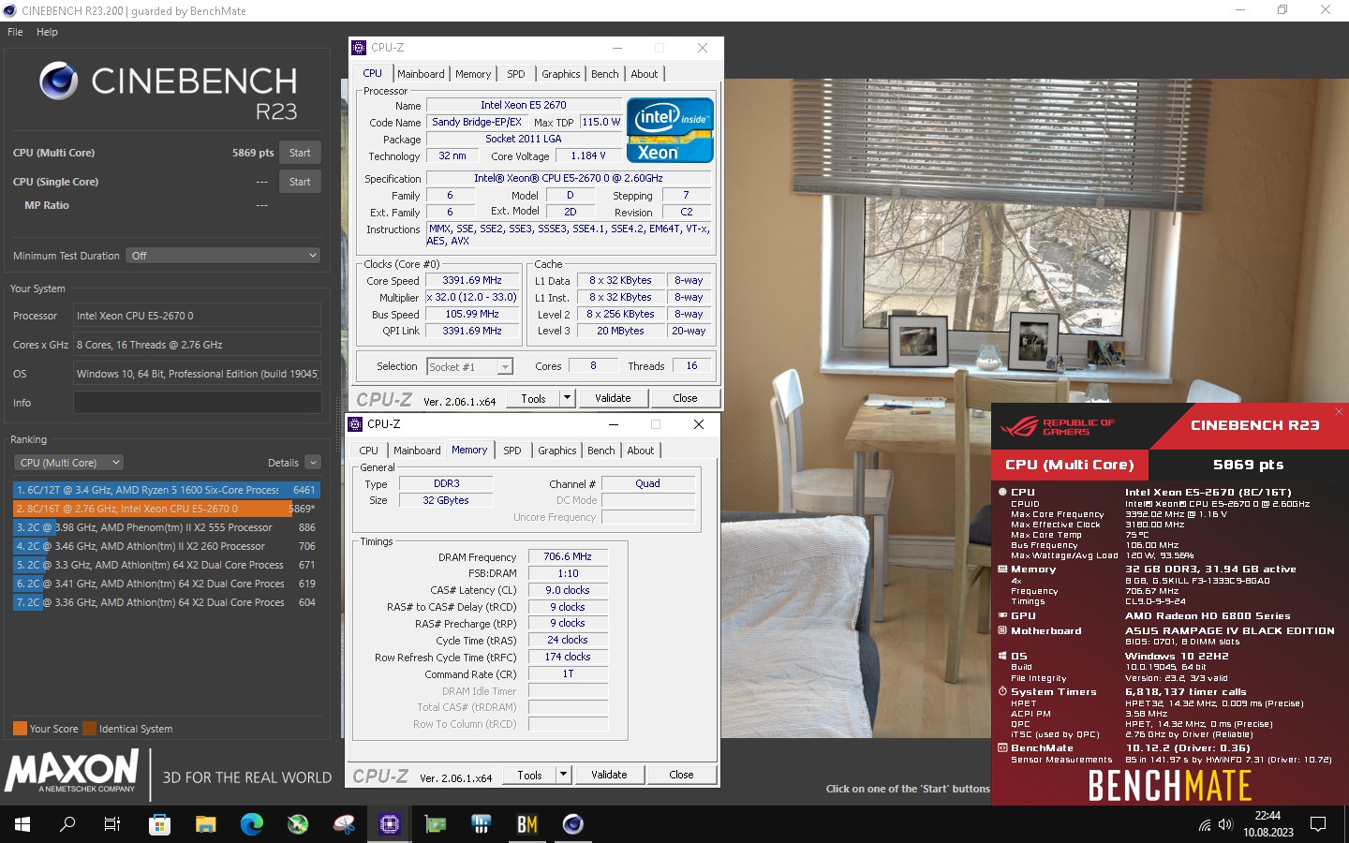Click the Maxon logo at bottom left
The height and width of the screenshot is (843, 1349).
72,772
